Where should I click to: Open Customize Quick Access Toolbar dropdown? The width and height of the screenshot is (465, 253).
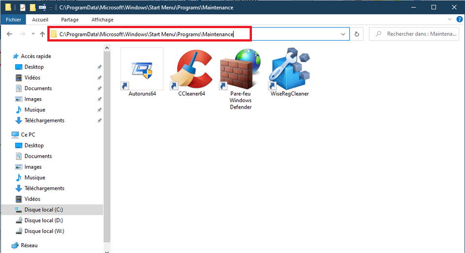click(50, 8)
